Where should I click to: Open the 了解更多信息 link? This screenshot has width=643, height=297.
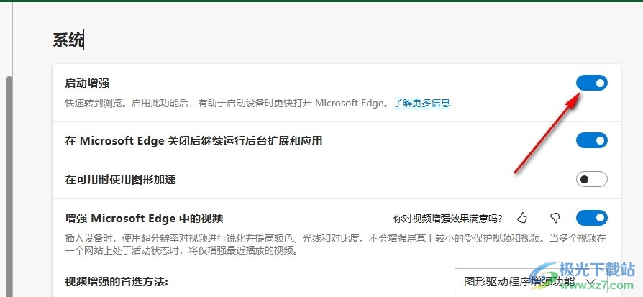click(421, 104)
